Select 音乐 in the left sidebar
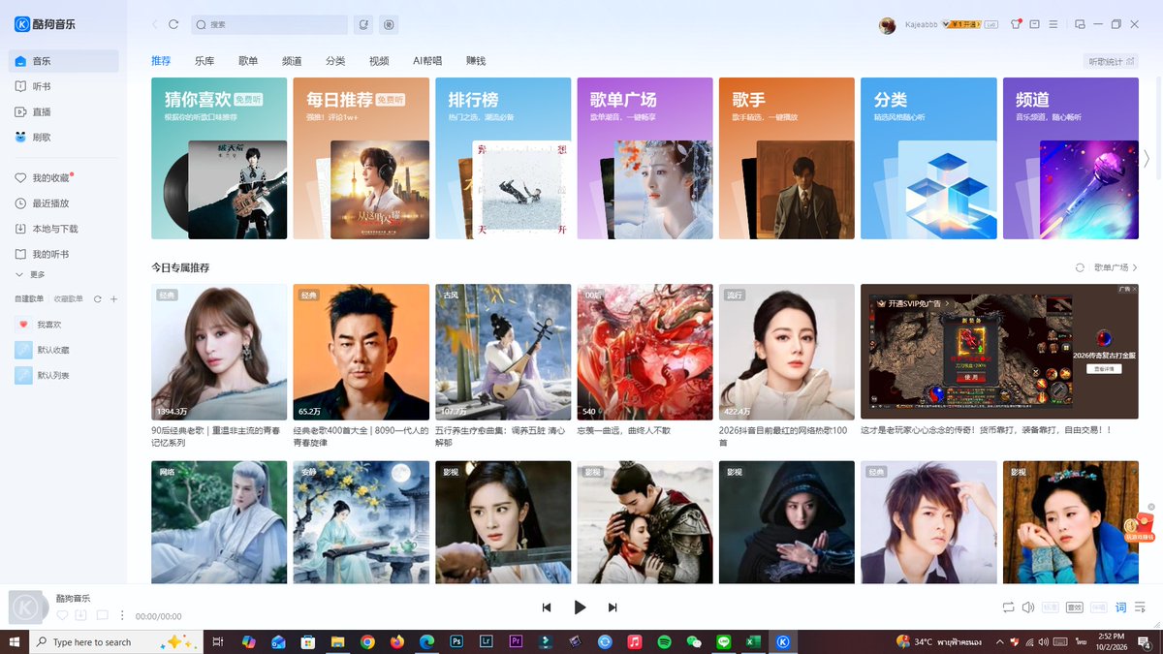The height and width of the screenshot is (654, 1163). [x=64, y=61]
